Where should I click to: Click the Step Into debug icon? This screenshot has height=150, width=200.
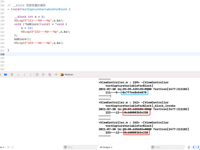[x=25, y=75]
